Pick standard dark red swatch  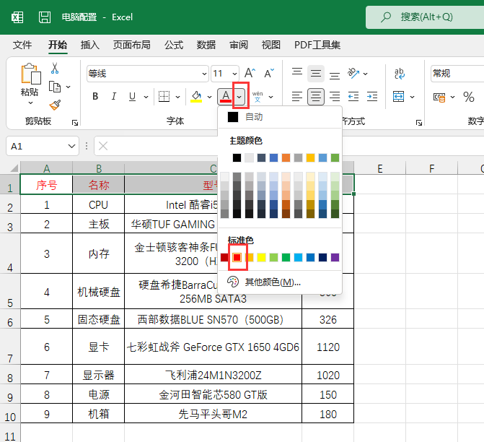click(x=224, y=258)
